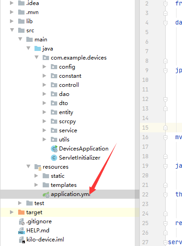Viewport: 182px width, 246px height.
Task: Click line number 27 in the gutter
Action: [146, 242]
